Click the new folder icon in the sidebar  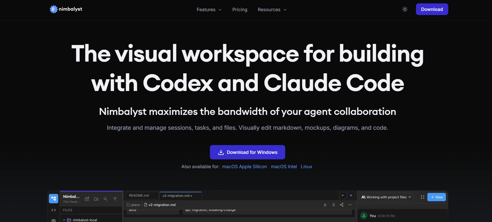(96, 199)
